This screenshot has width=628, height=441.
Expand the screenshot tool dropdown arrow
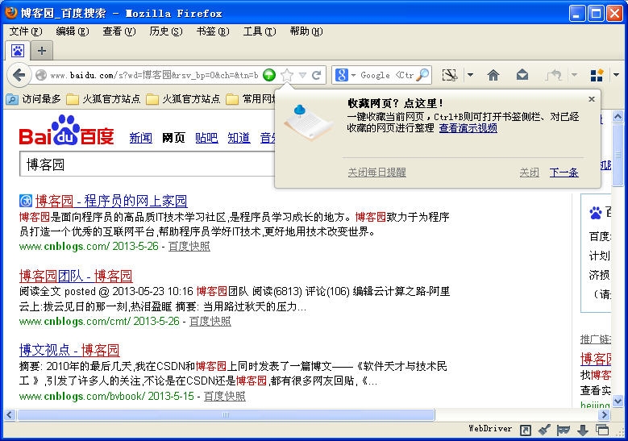click(470, 75)
